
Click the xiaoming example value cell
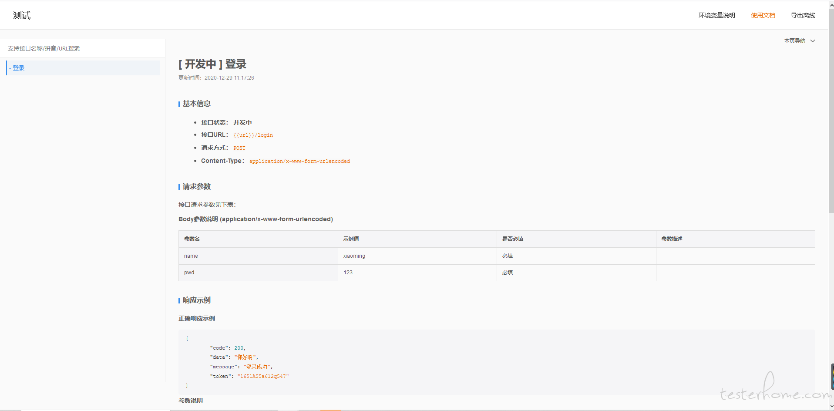(x=417, y=256)
